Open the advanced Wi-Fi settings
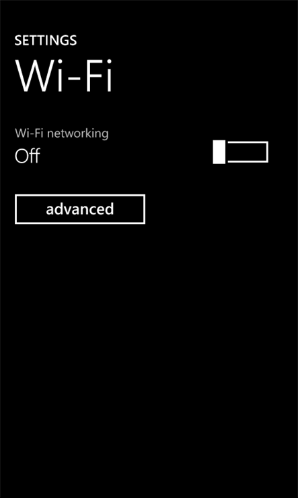 click(80, 209)
